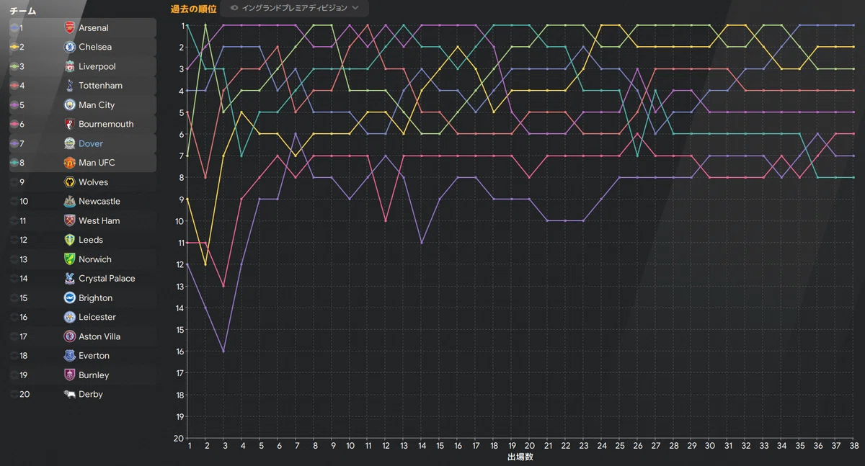Toggle Arsenal line marker at position 1
This screenshot has width=865, height=466.
click(x=14, y=27)
